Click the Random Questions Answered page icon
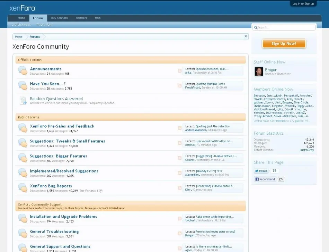The width and height of the screenshot is (329, 252). pos(23,101)
